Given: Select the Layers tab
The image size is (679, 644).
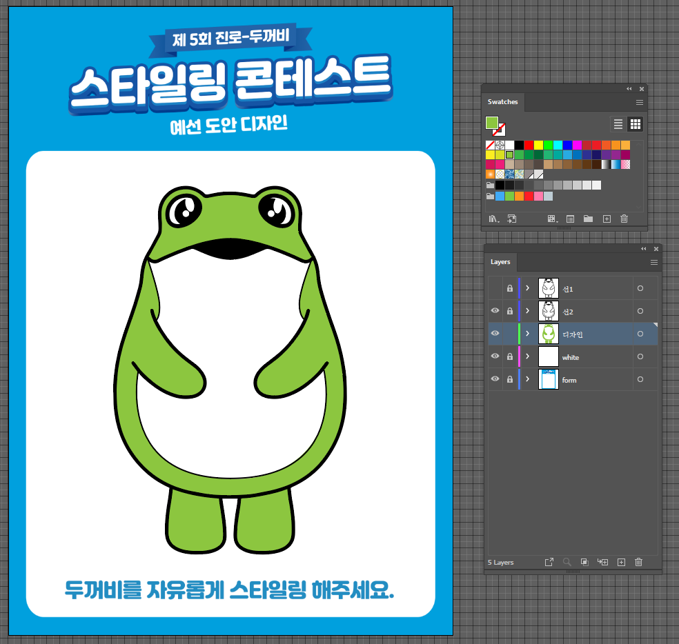Looking at the screenshot, I should click(500, 262).
